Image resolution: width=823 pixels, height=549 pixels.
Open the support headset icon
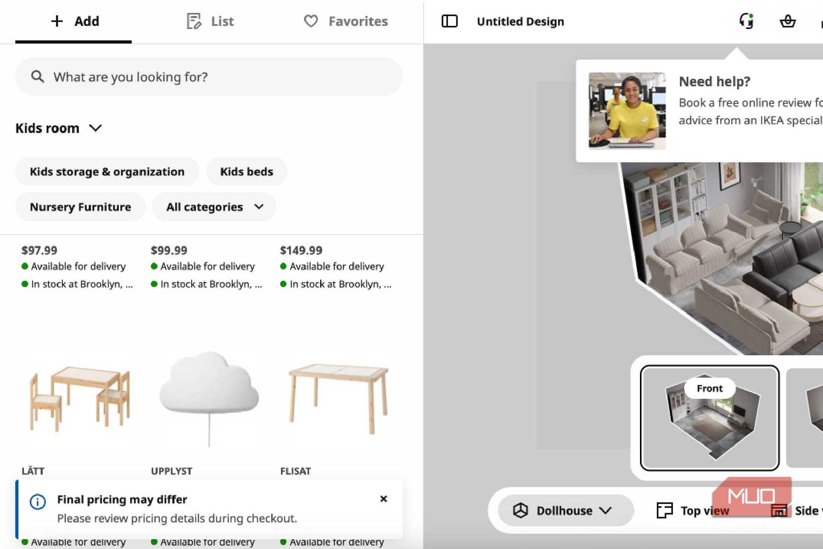tap(746, 21)
